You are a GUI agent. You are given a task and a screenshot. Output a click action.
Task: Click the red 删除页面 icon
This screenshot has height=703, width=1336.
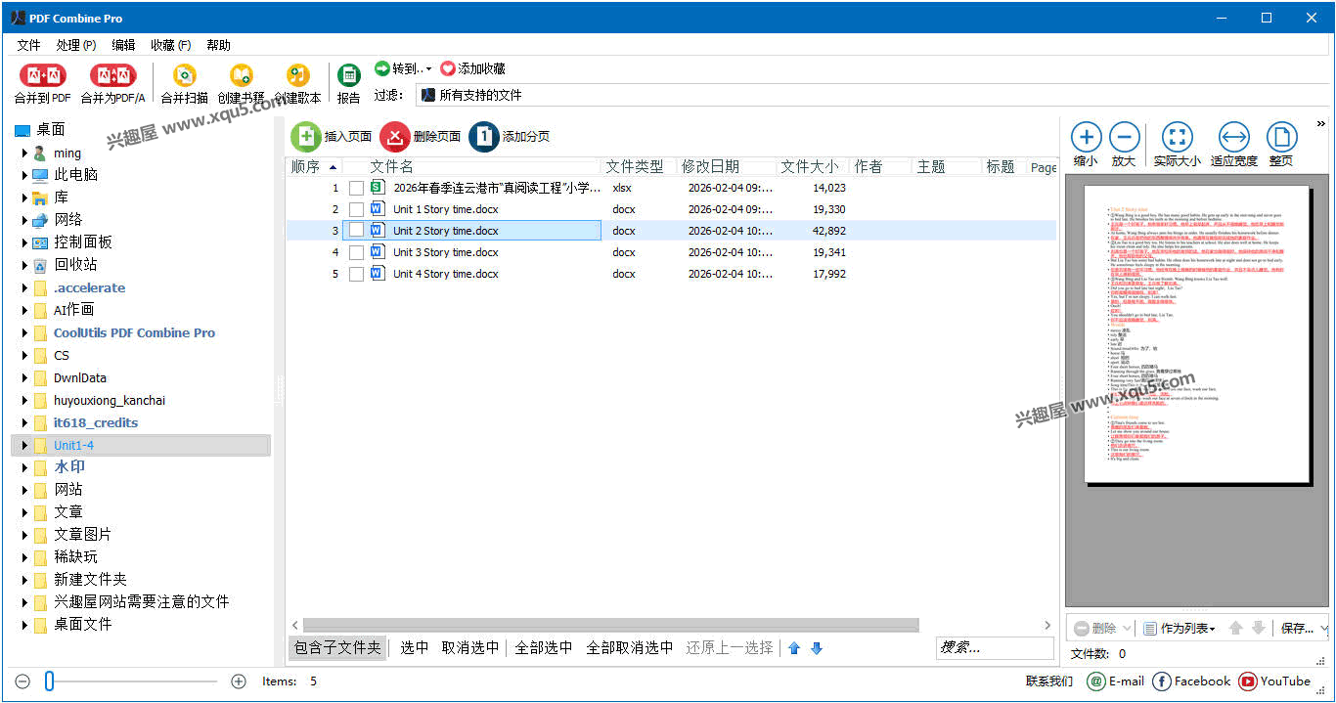395,137
